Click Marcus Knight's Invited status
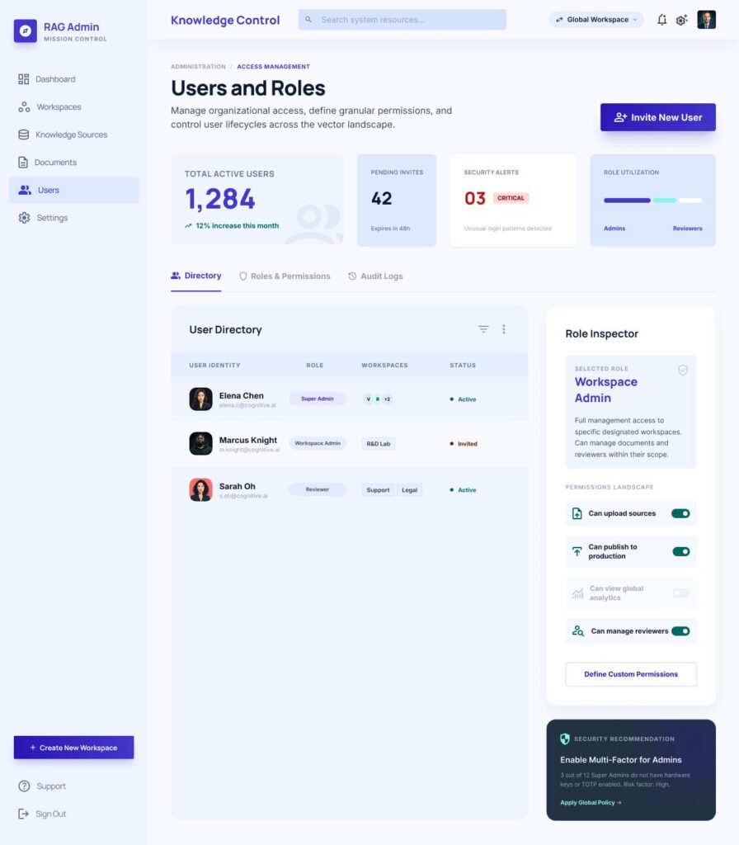This screenshot has width=739, height=845. pos(464,444)
